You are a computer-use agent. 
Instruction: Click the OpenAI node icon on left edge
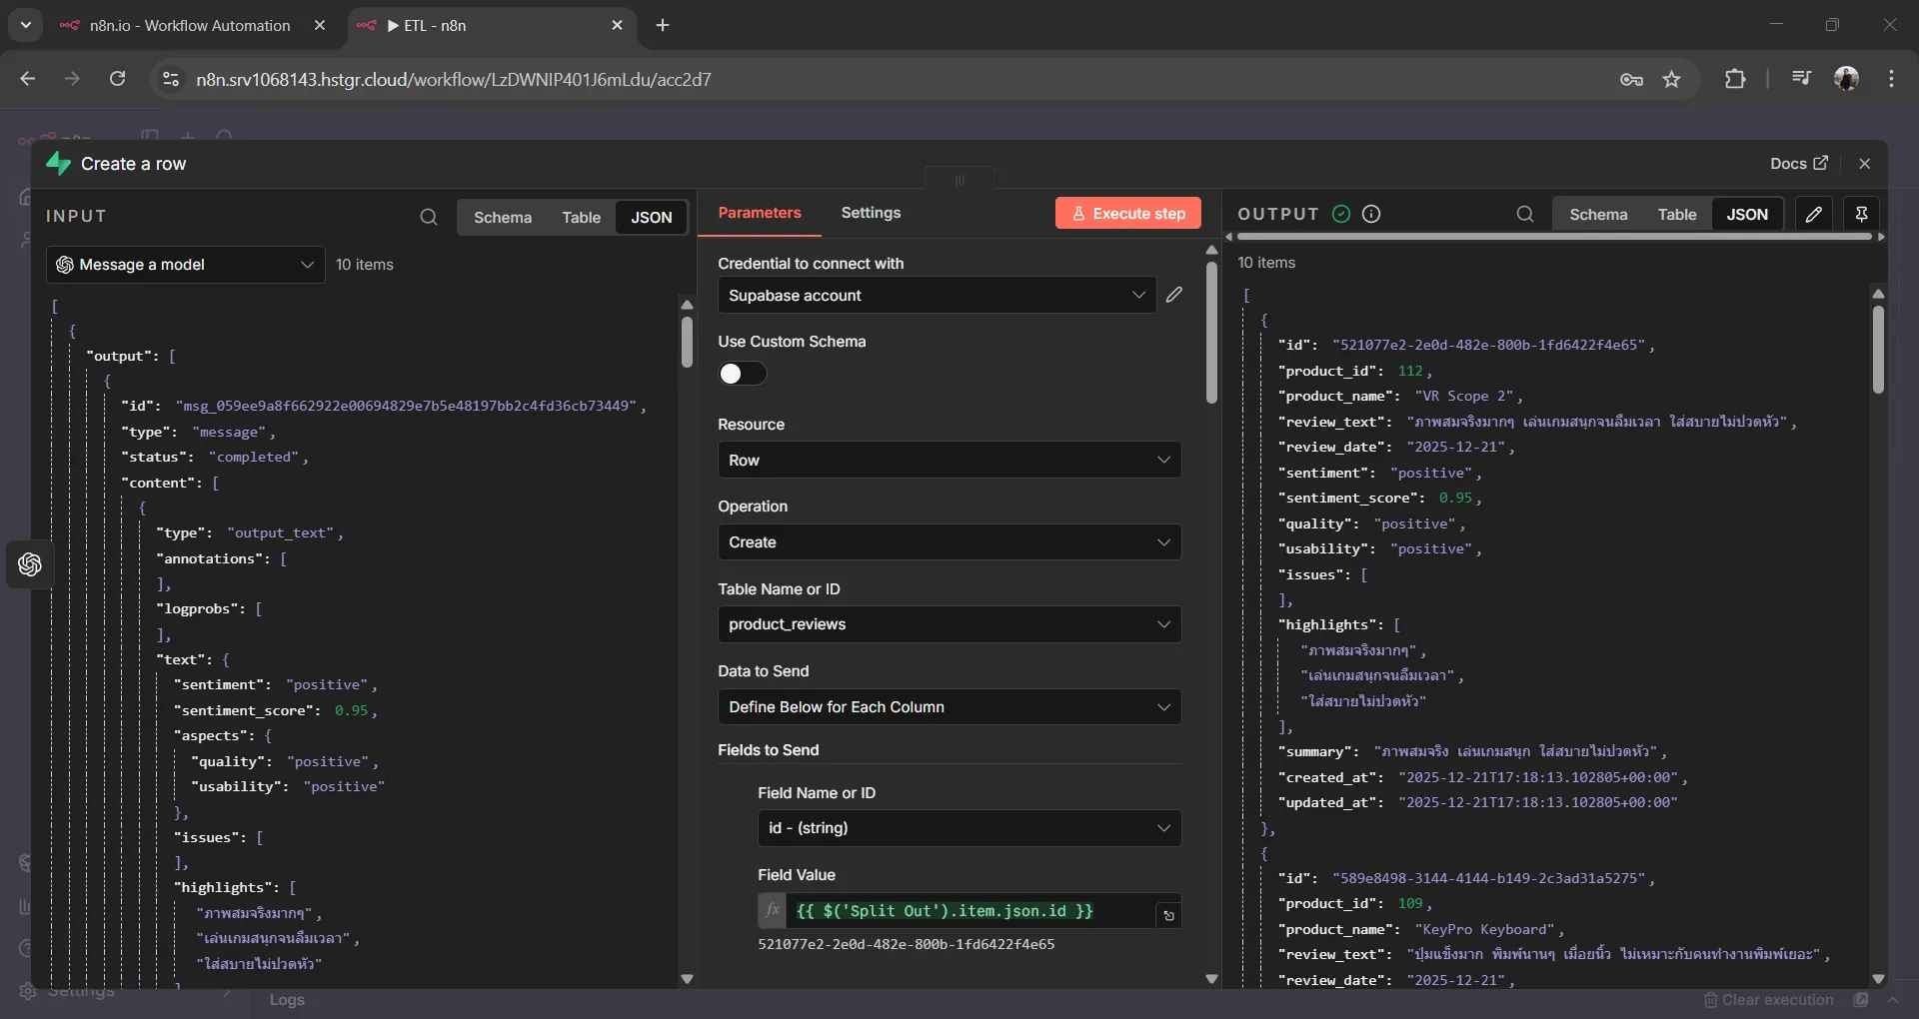click(x=30, y=564)
